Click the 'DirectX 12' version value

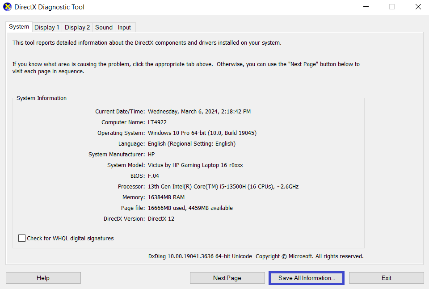click(x=161, y=219)
